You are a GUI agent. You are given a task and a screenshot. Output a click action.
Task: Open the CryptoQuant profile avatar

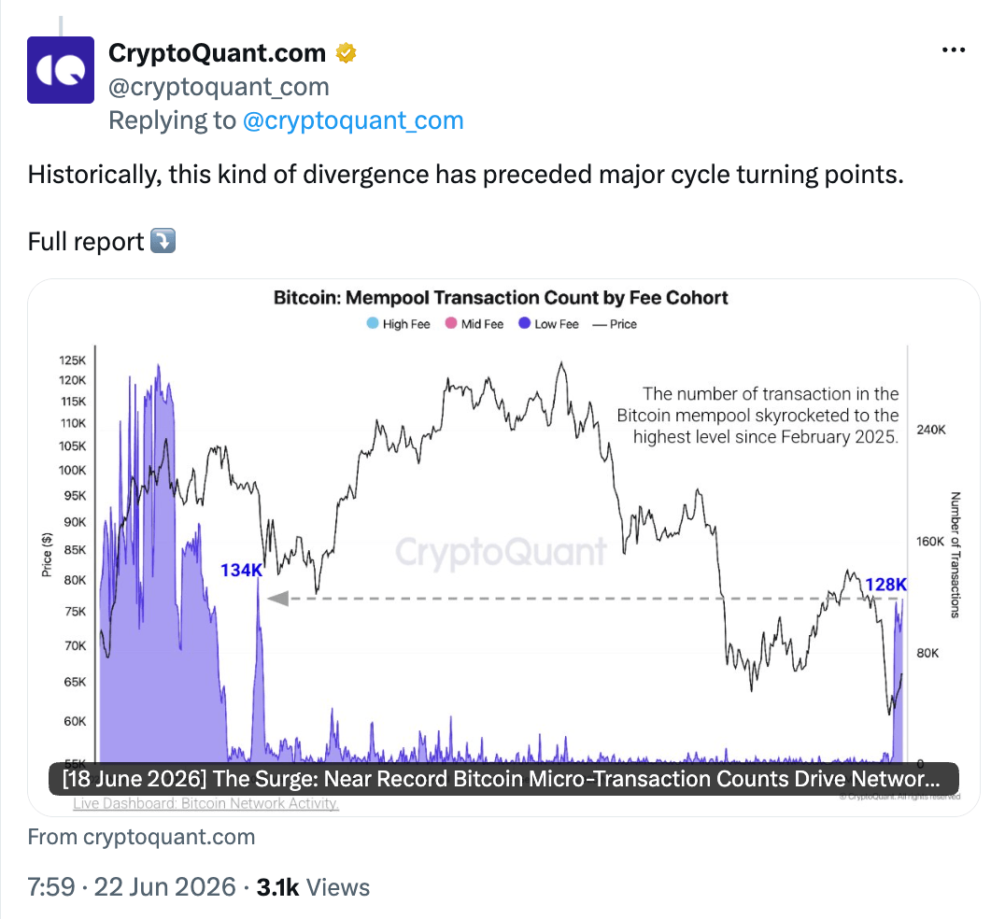point(61,70)
